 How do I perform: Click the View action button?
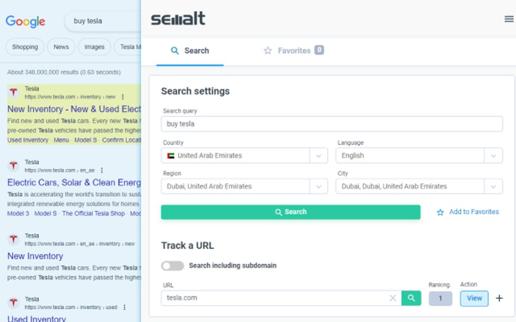[474, 298]
